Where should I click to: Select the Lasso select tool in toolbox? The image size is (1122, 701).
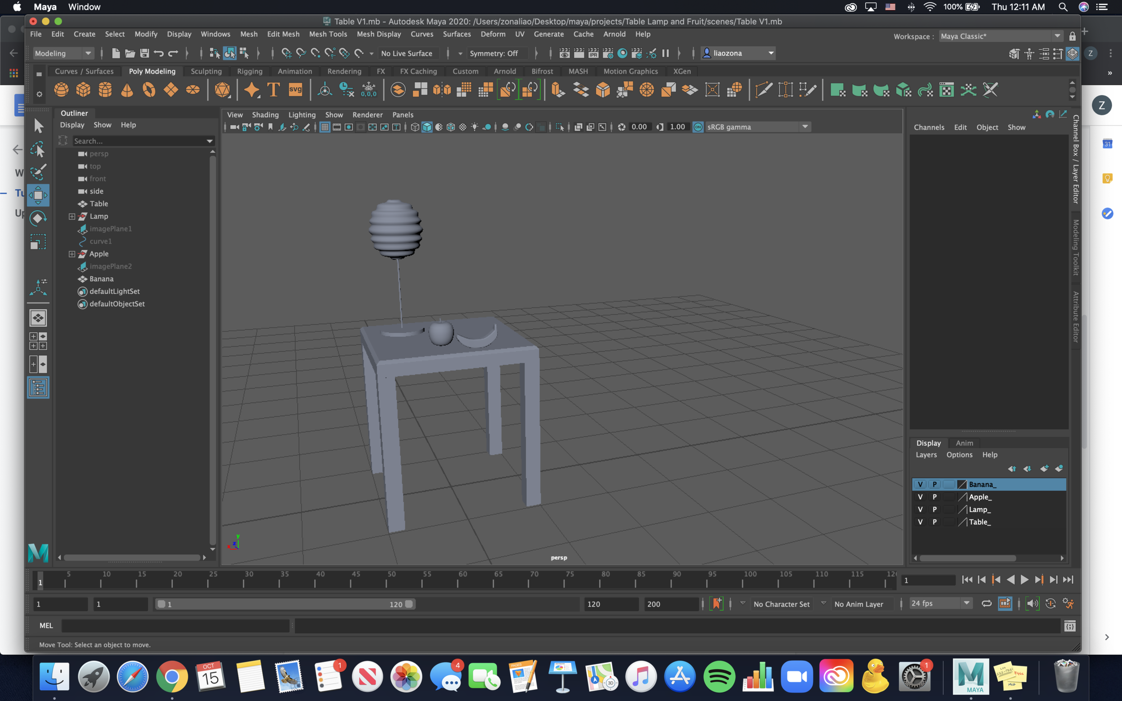39,149
